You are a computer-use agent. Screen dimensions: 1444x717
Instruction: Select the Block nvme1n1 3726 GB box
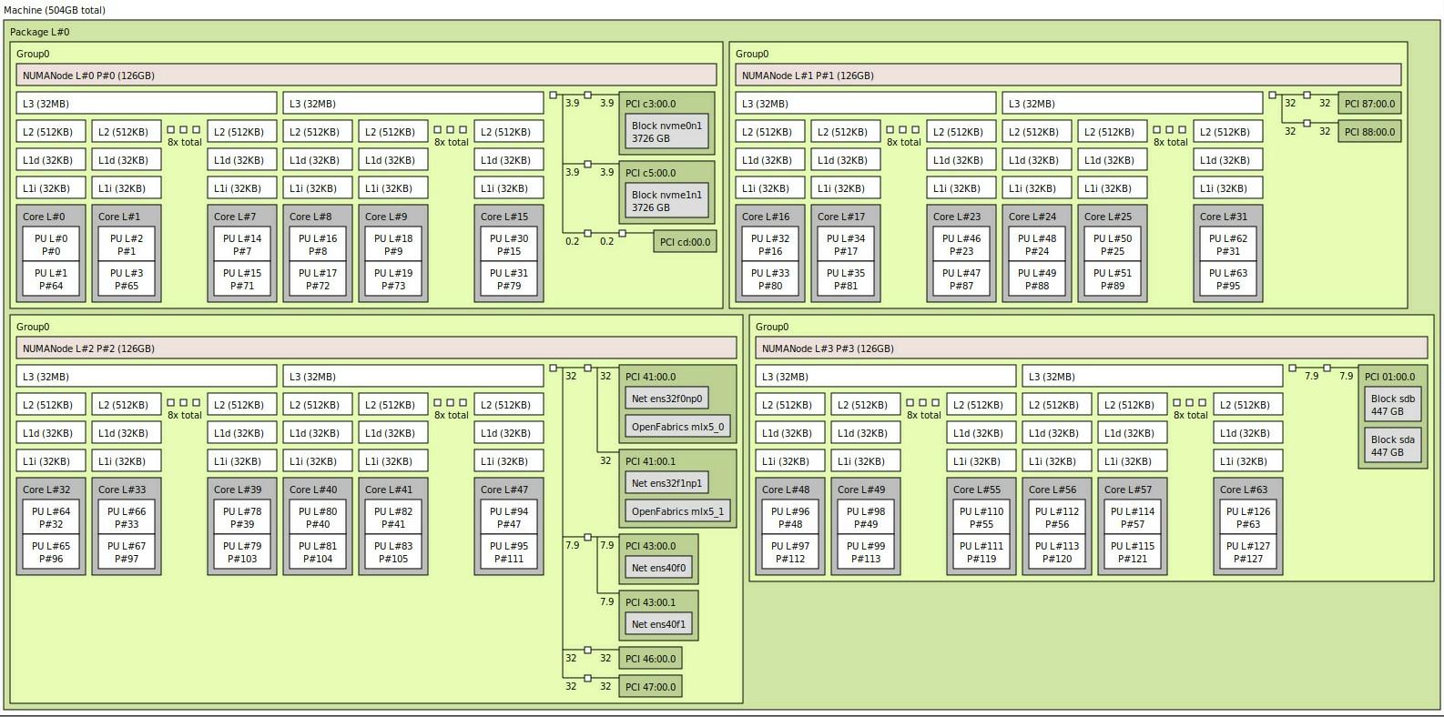tap(666, 201)
